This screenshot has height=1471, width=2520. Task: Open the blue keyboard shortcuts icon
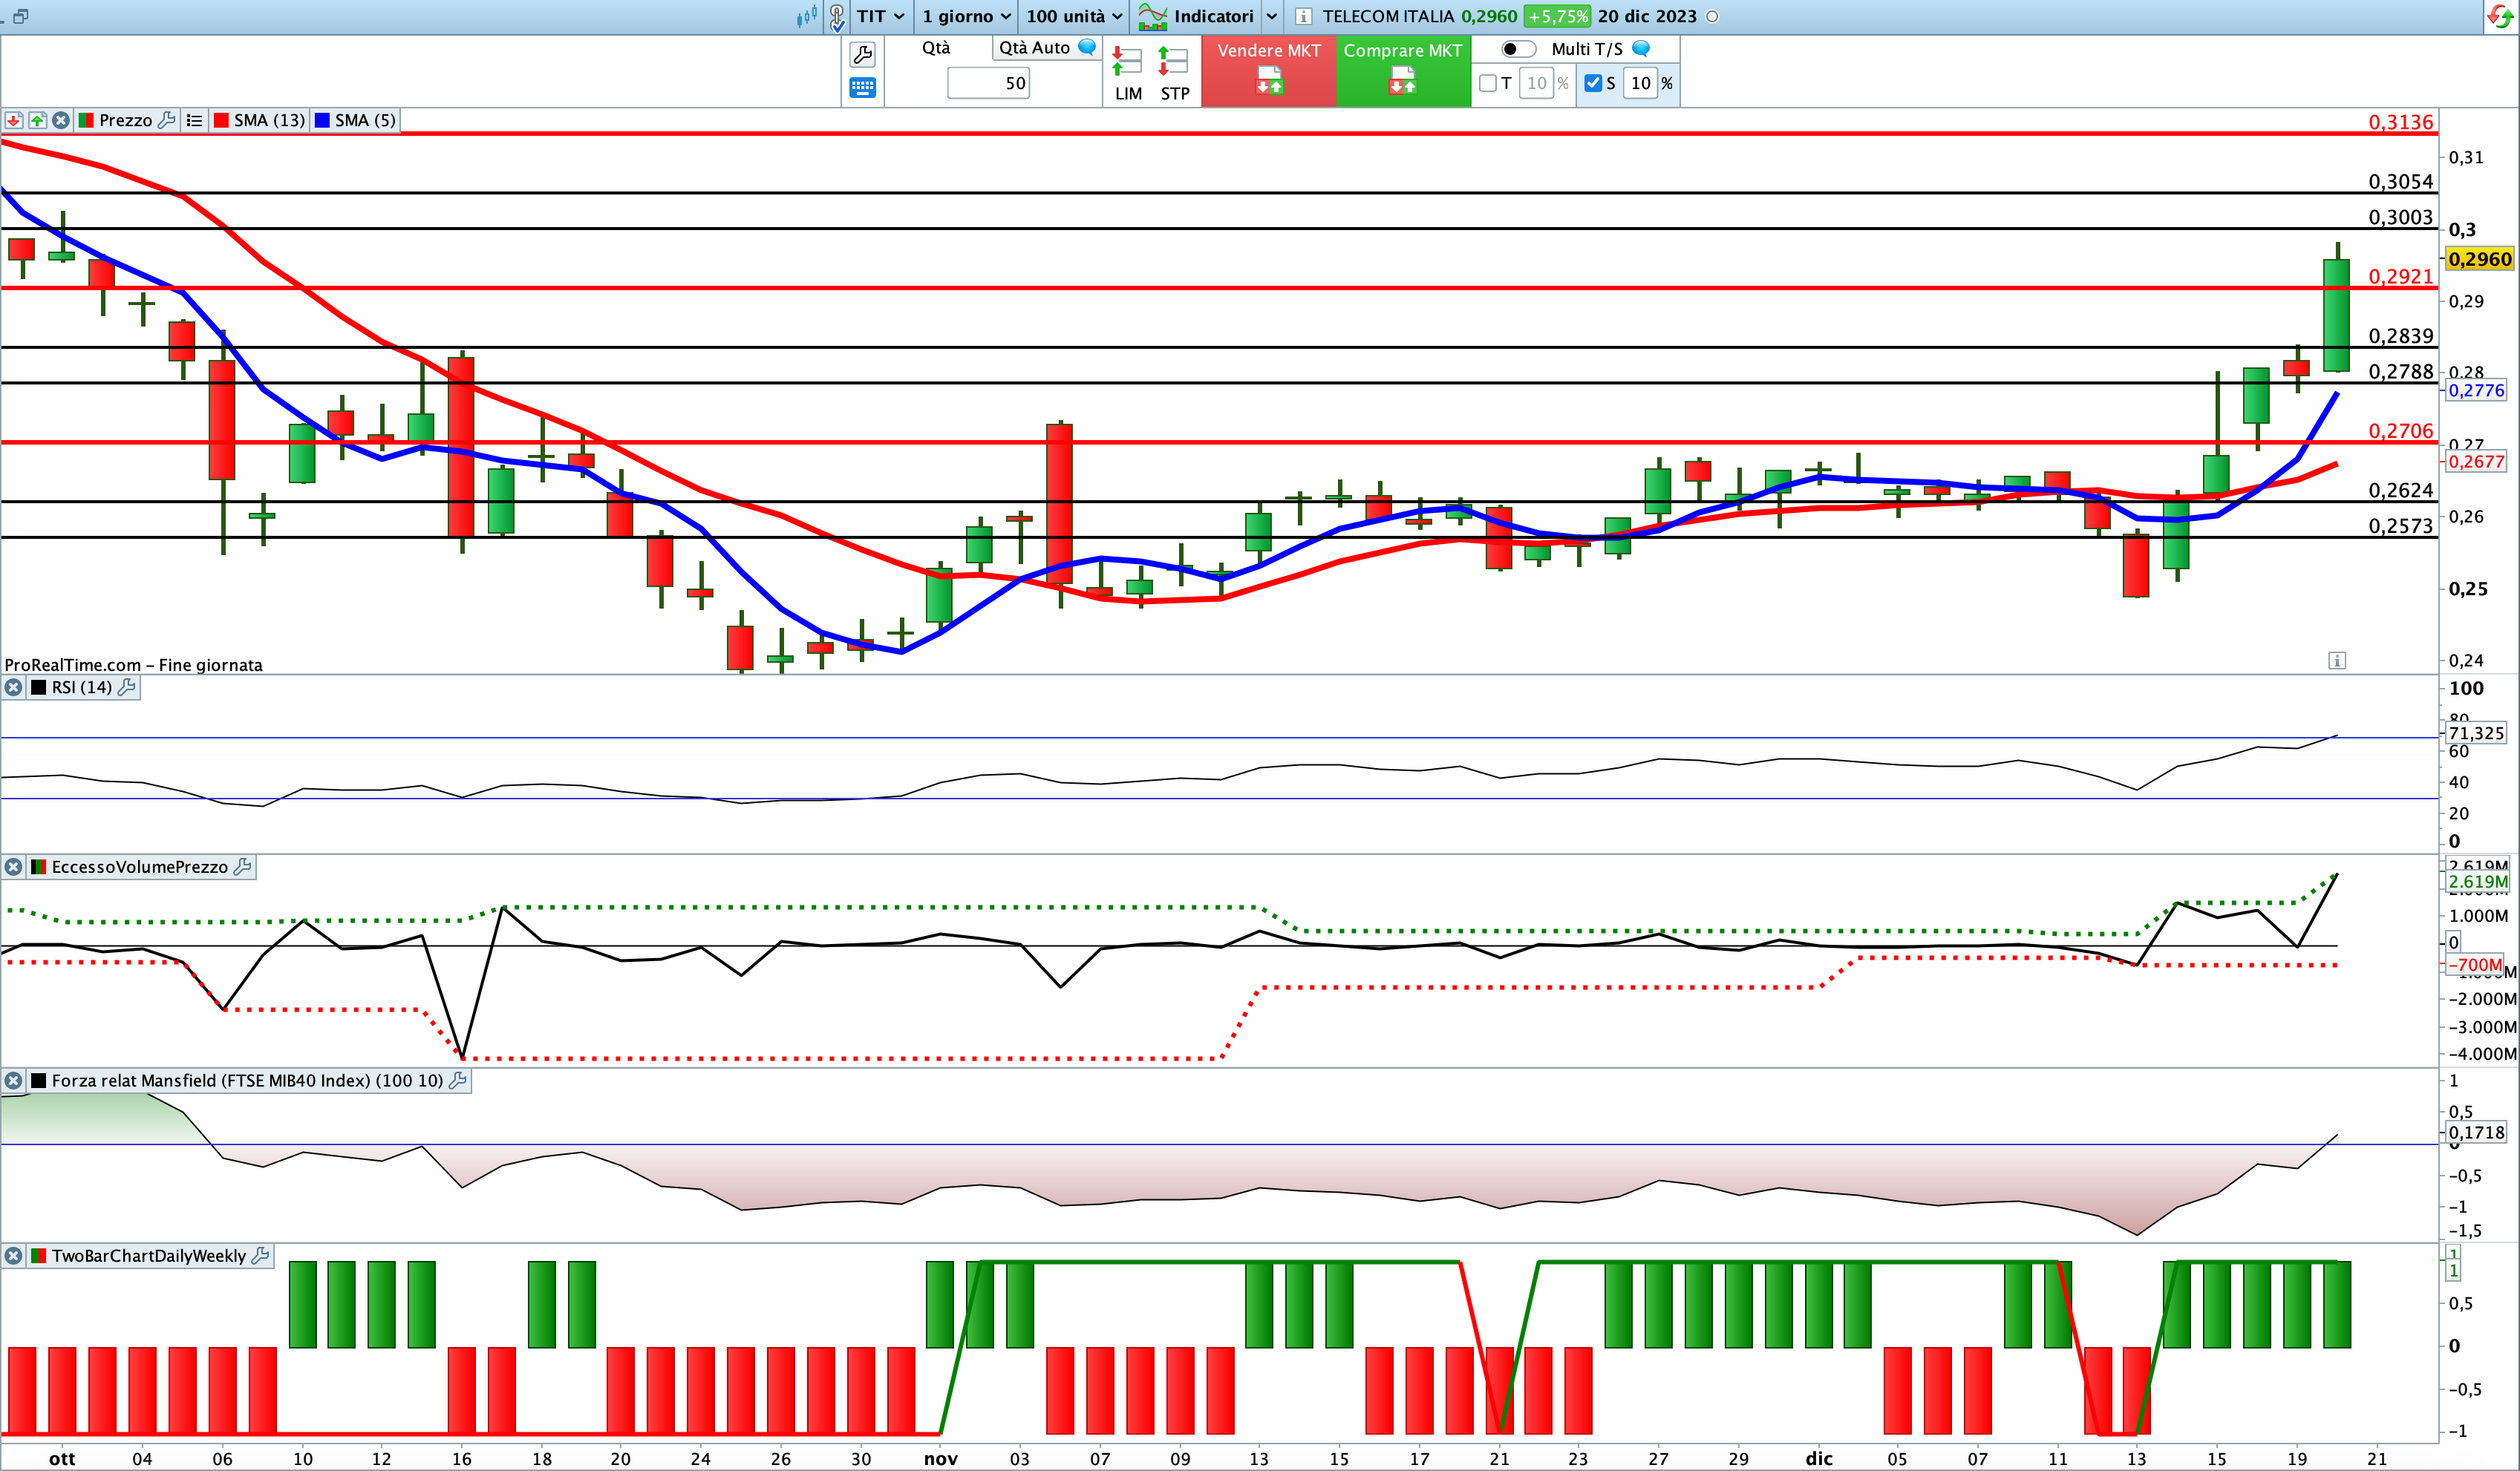862,88
